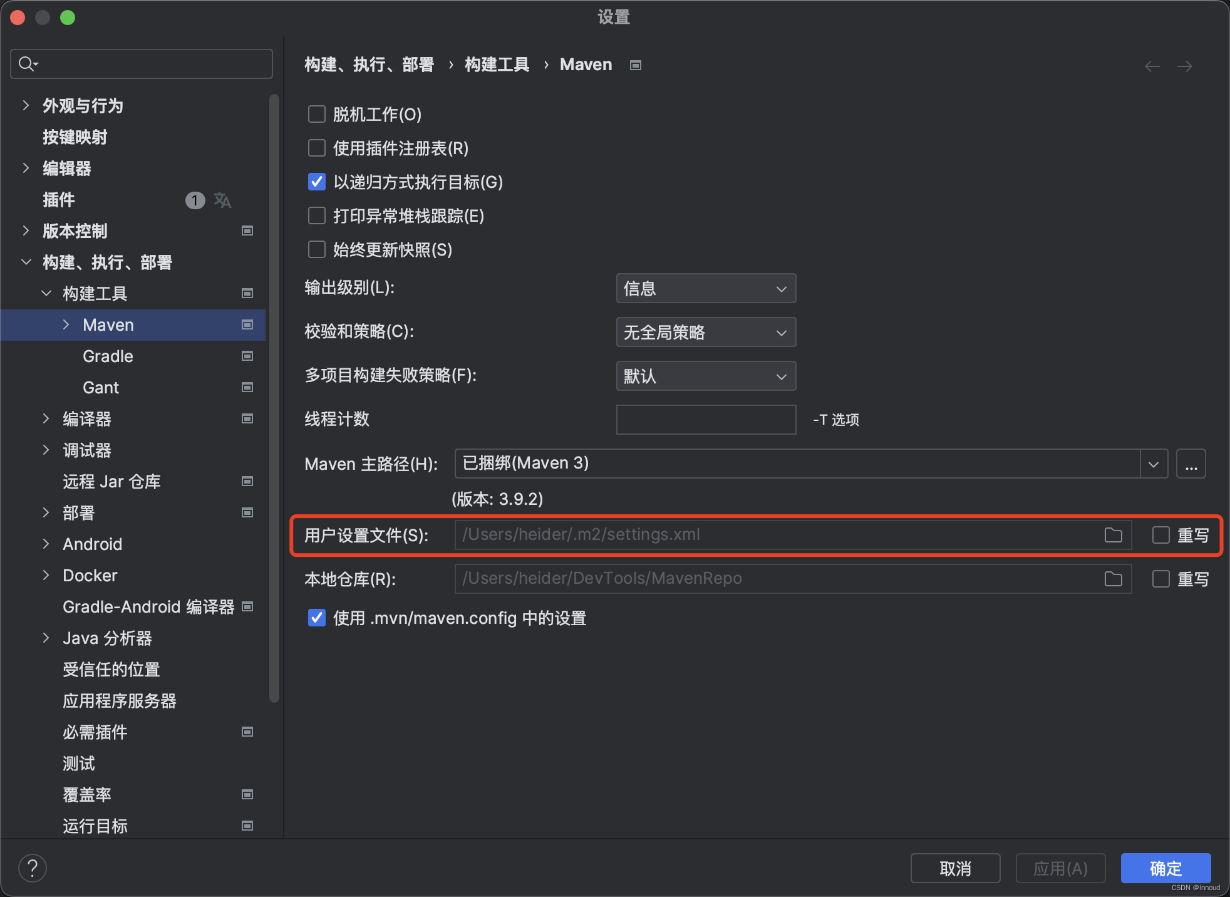
Task: Click the translate icon next to 插件
Action: pyautogui.click(x=223, y=200)
